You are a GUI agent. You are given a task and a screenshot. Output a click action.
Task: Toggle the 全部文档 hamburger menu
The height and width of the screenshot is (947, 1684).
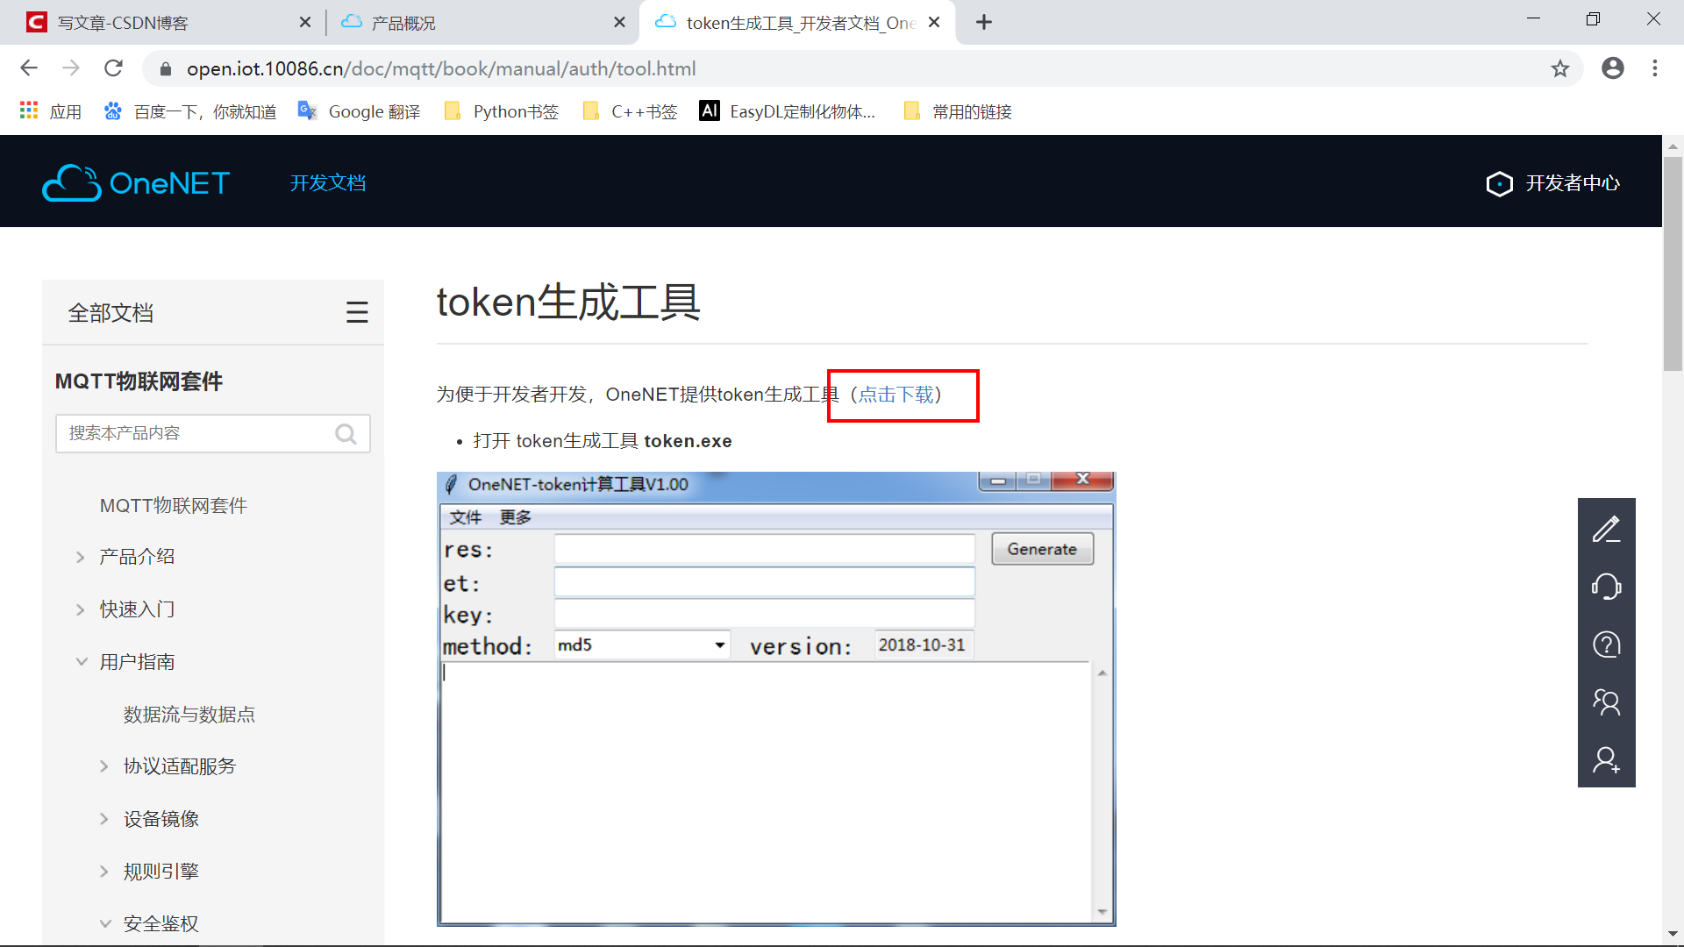(x=357, y=312)
